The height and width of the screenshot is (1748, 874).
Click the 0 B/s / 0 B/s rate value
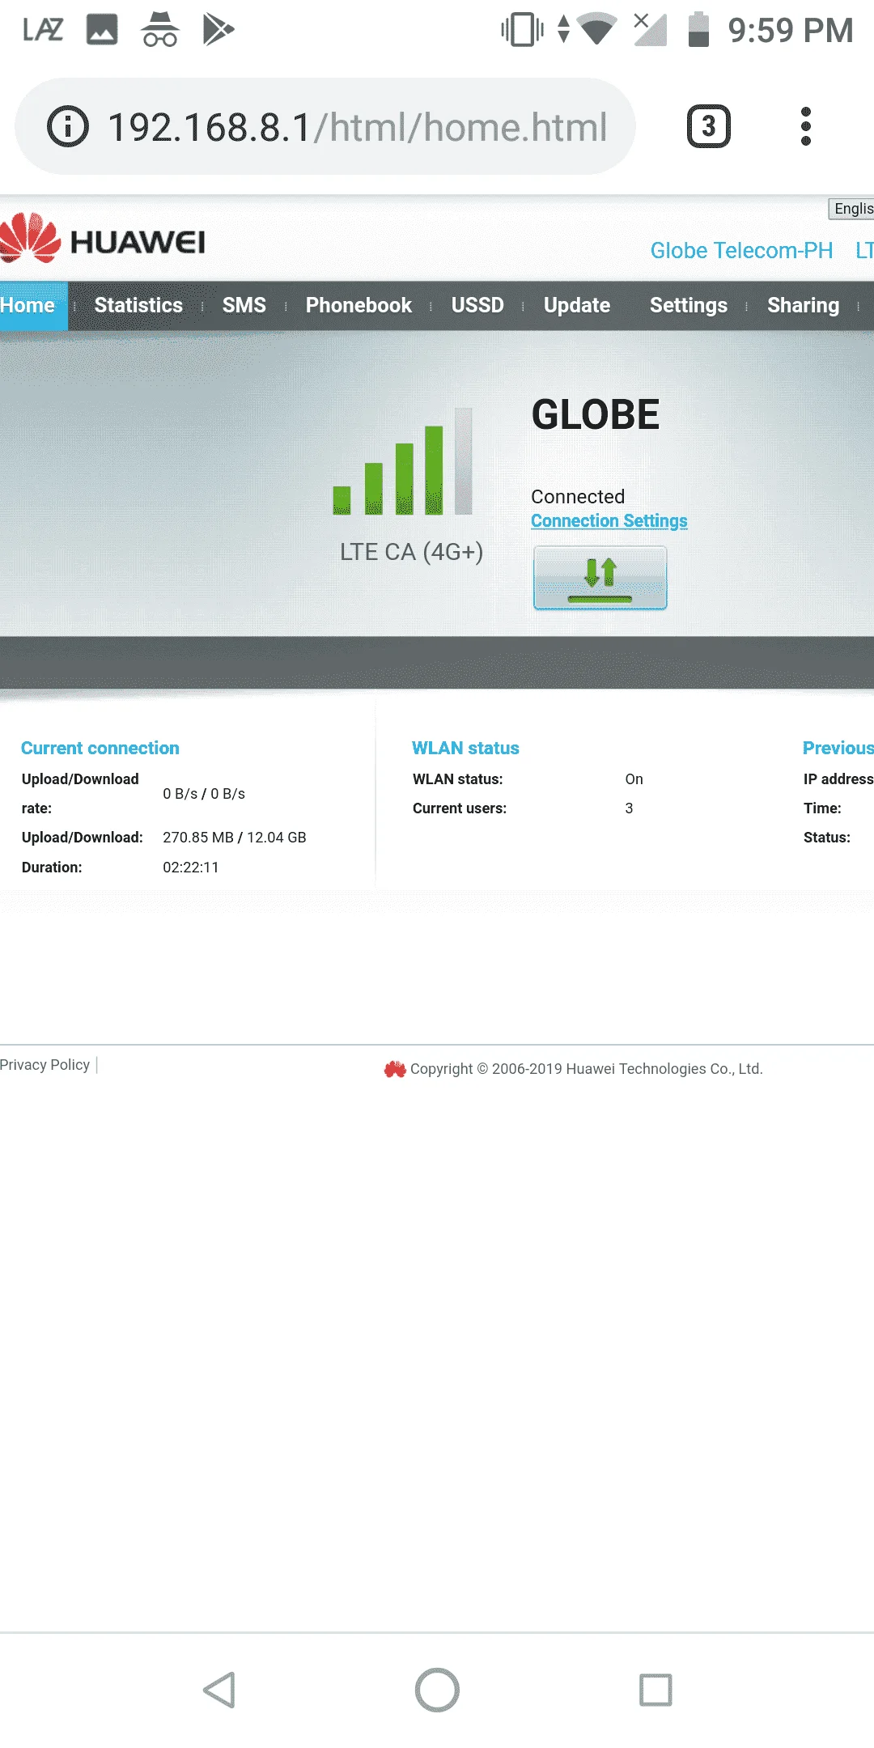(204, 794)
